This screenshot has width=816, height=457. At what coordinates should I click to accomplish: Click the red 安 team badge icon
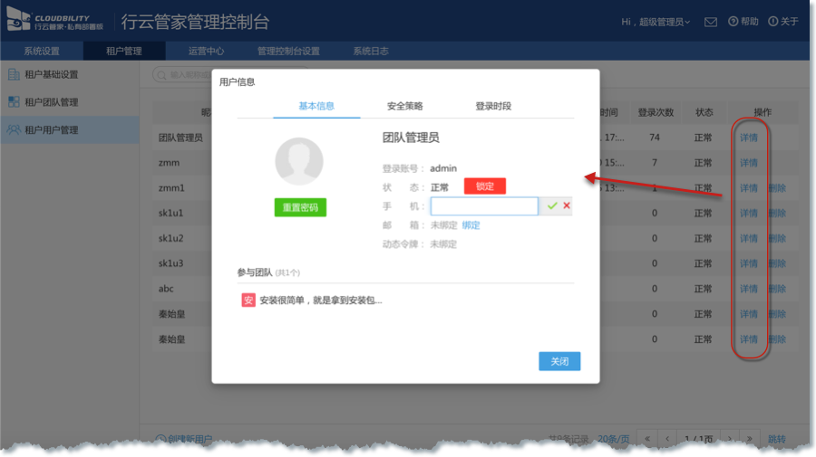click(248, 300)
